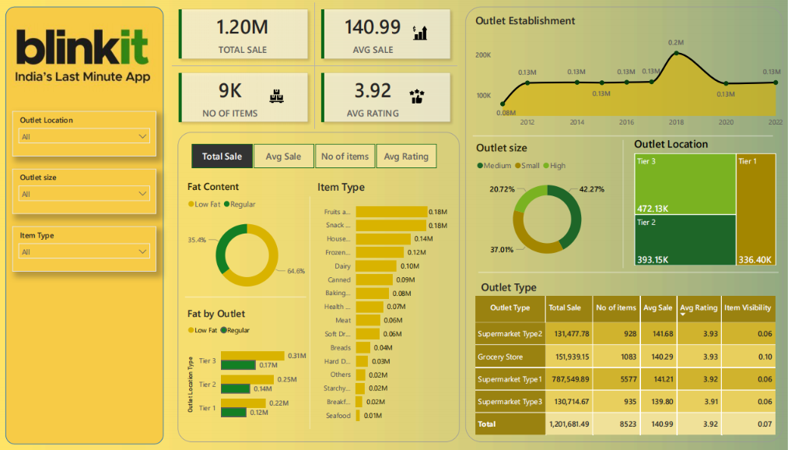Viewport: 788px width, 450px height.
Task: Select the Total Sale tab
Action: tap(222, 156)
